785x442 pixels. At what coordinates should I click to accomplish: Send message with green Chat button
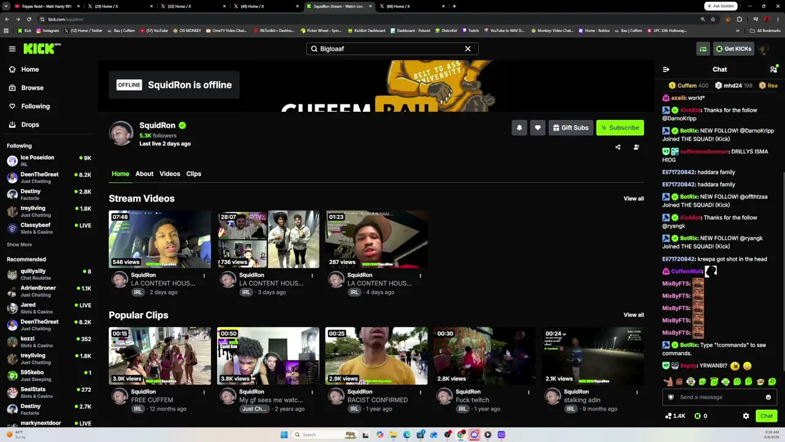click(x=767, y=416)
